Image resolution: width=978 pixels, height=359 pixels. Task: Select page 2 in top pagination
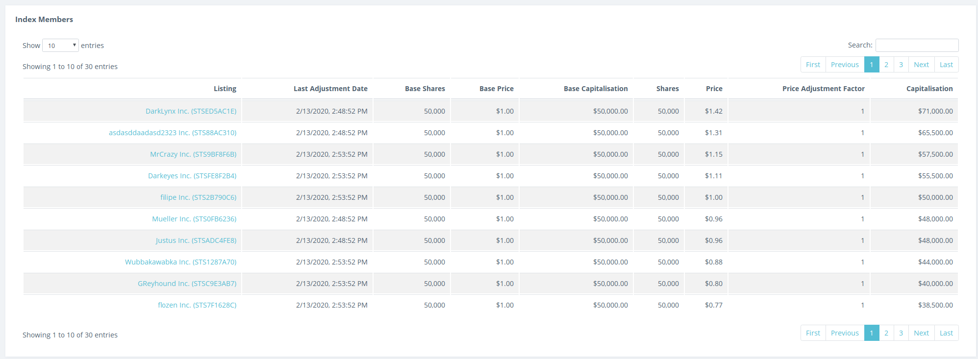click(886, 65)
